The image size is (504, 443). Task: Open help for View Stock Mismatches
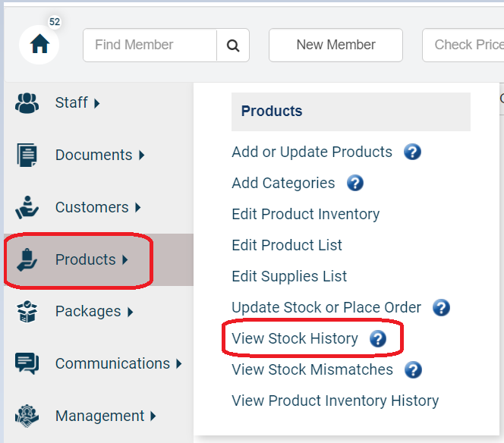(x=413, y=369)
